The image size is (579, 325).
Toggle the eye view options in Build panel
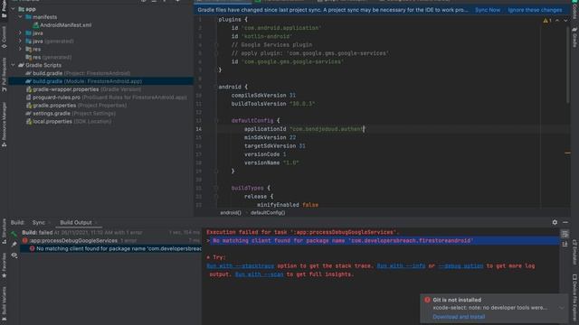pos(14,255)
